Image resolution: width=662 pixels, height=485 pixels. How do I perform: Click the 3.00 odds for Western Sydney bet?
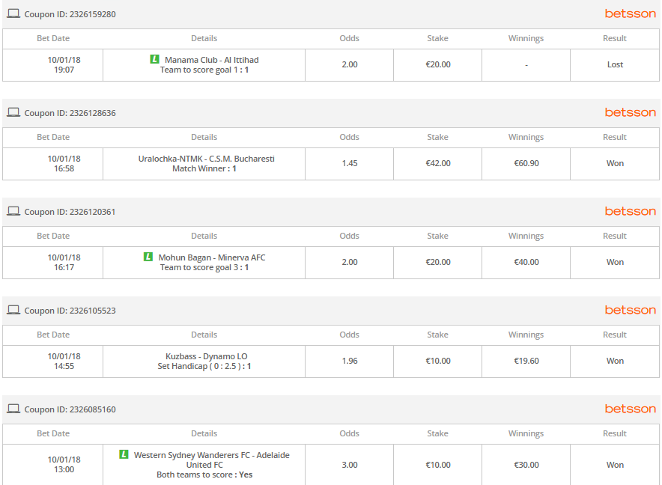(350, 465)
